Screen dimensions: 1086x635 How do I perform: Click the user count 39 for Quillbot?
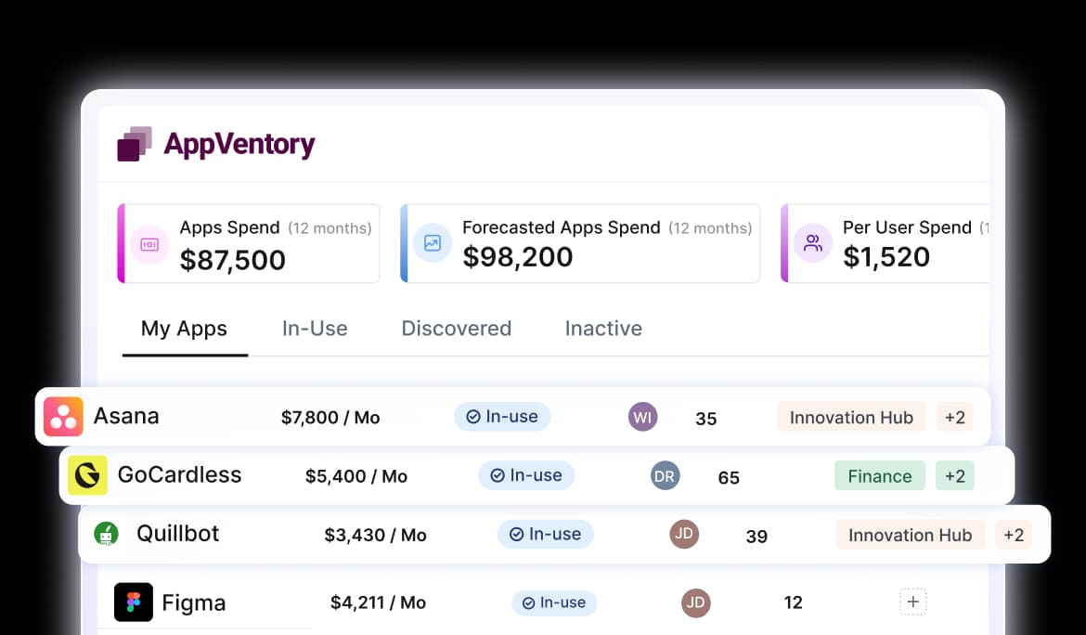click(x=756, y=536)
